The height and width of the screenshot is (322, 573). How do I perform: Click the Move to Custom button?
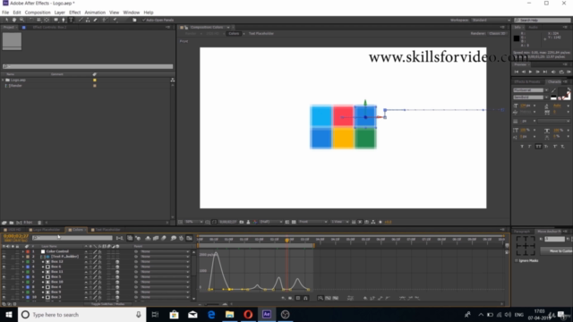(556, 250)
